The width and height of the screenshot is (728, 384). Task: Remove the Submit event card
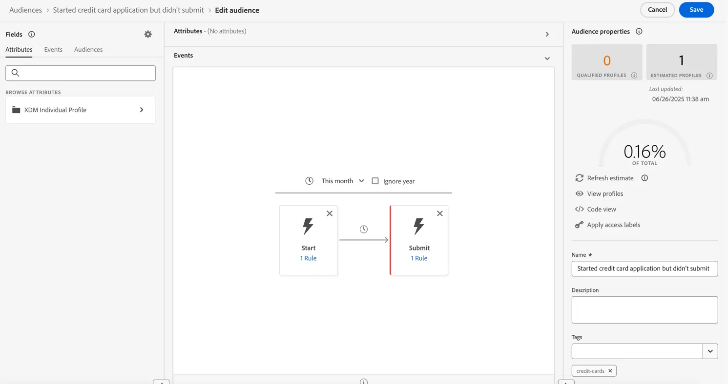(440, 213)
